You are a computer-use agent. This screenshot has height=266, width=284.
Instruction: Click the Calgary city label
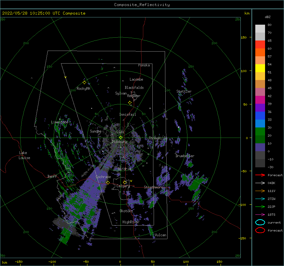[x=123, y=186]
